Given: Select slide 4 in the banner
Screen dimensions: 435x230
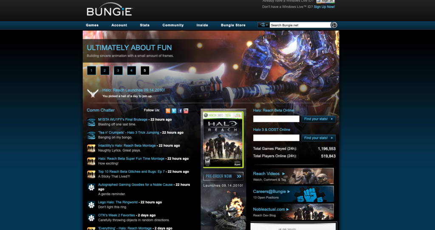Looking at the screenshot, I should 132,70.
